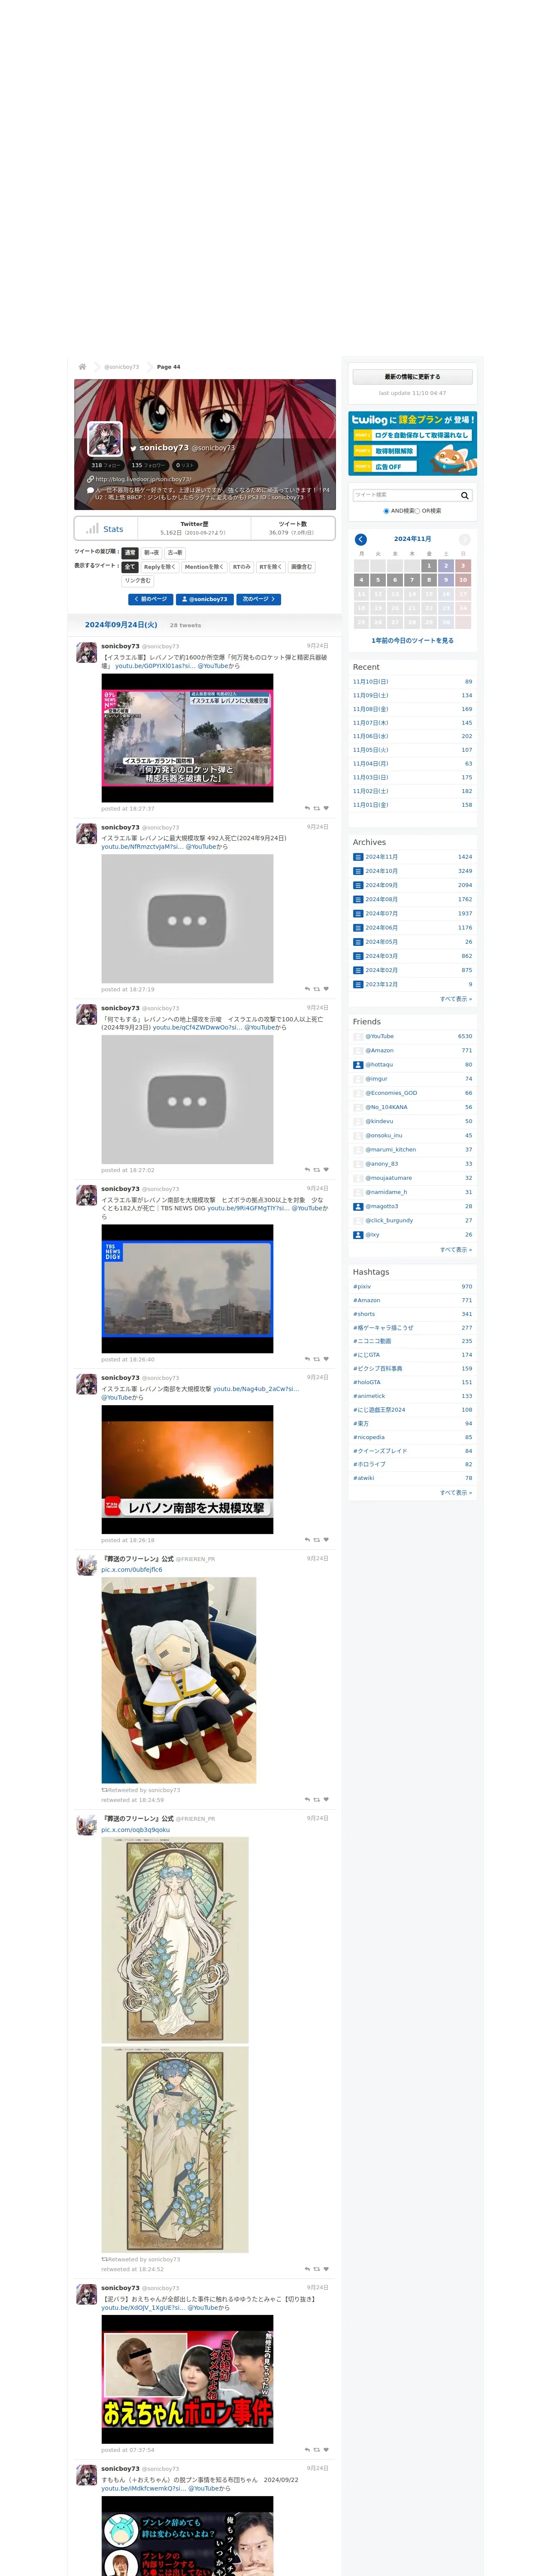This screenshot has height=2576, width=551.
Task: Select day 1 in the November calendar
Action: pyautogui.click(x=429, y=566)
